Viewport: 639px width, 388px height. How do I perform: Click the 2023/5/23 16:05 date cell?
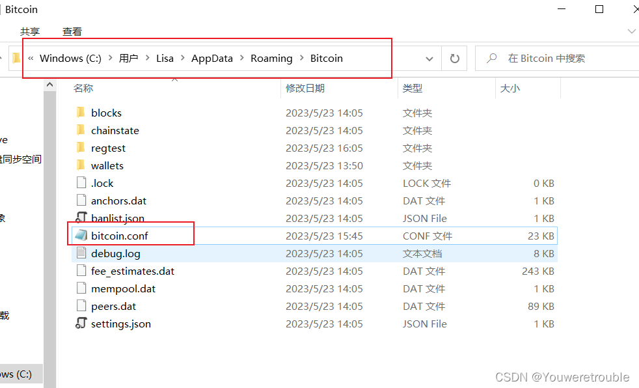tap(324, 148)
